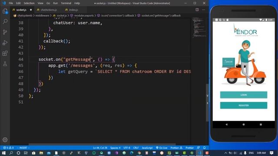Change indentation via Spaces: 4

[115, 148]
